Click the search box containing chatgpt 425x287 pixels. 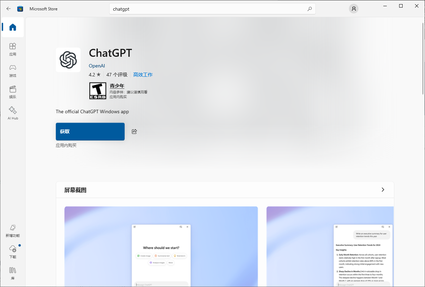tap(207, 9)
